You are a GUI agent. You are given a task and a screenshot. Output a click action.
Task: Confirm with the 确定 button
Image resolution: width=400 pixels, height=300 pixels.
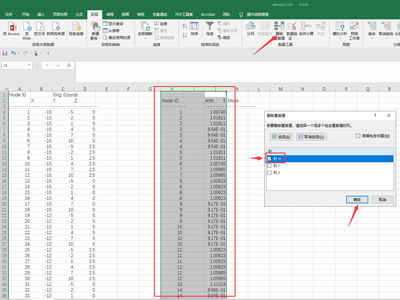pos(357,199)
